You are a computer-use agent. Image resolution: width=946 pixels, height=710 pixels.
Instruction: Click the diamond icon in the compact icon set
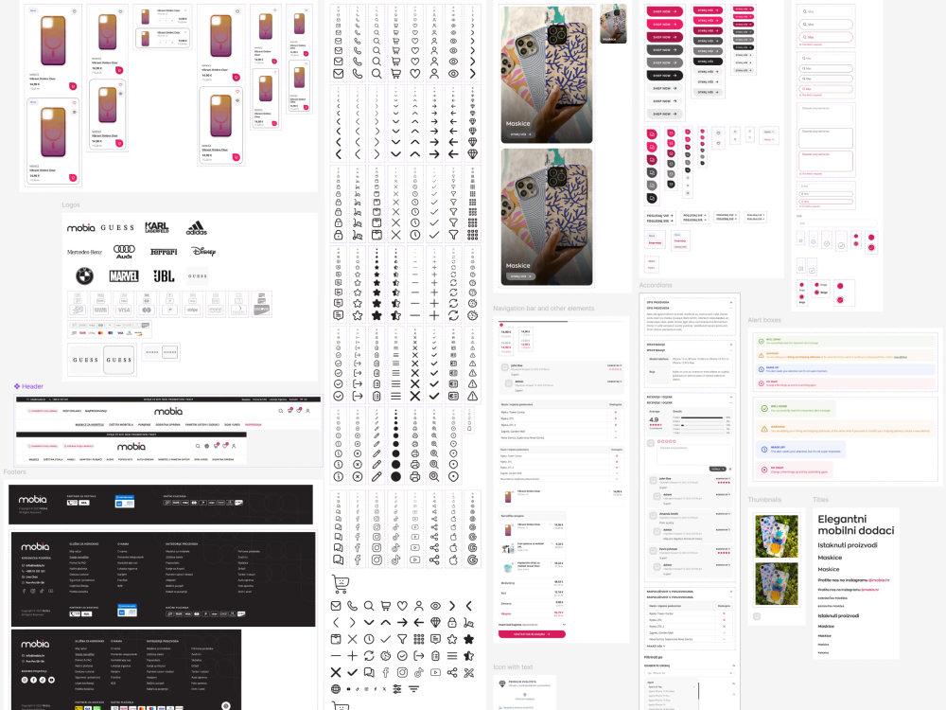pos(435,623)
